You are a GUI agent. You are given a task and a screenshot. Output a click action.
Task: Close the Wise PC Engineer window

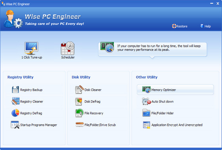click(x=218, y=4)
